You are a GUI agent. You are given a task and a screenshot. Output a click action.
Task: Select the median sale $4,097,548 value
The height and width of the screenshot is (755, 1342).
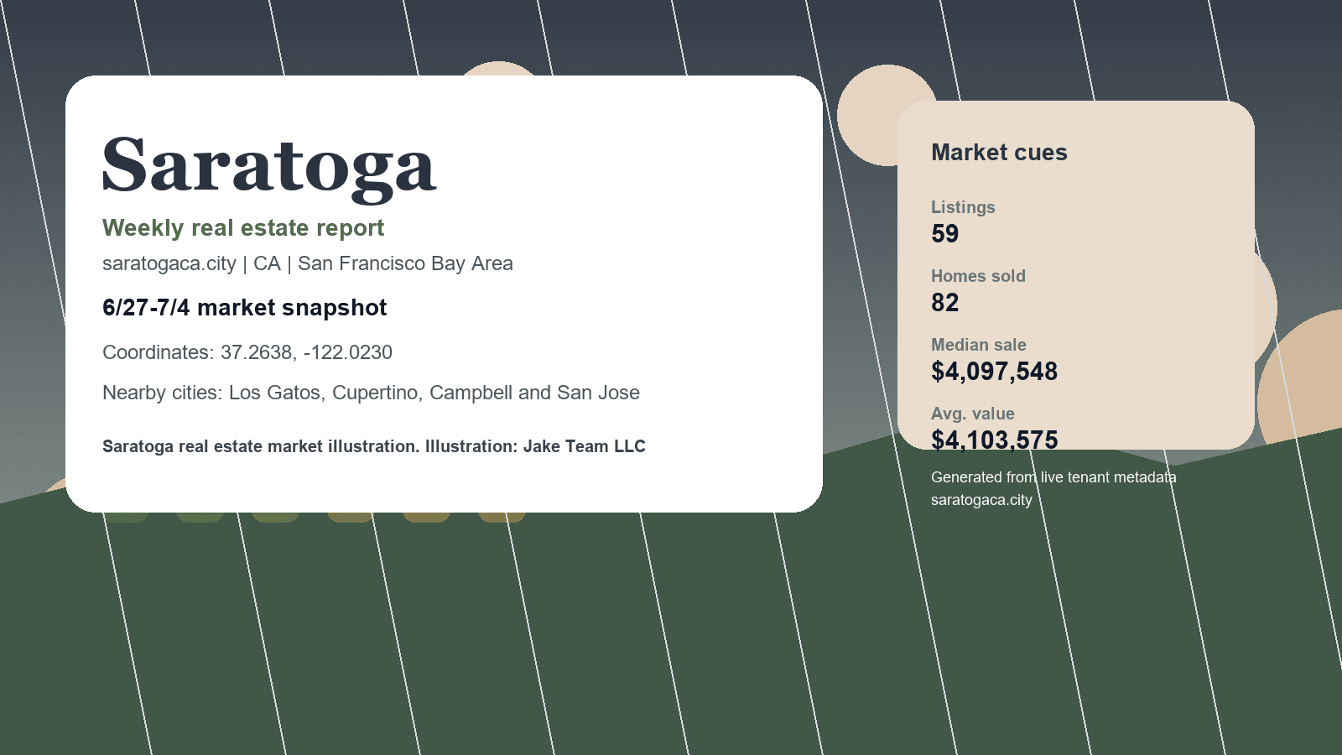[995, 372]
